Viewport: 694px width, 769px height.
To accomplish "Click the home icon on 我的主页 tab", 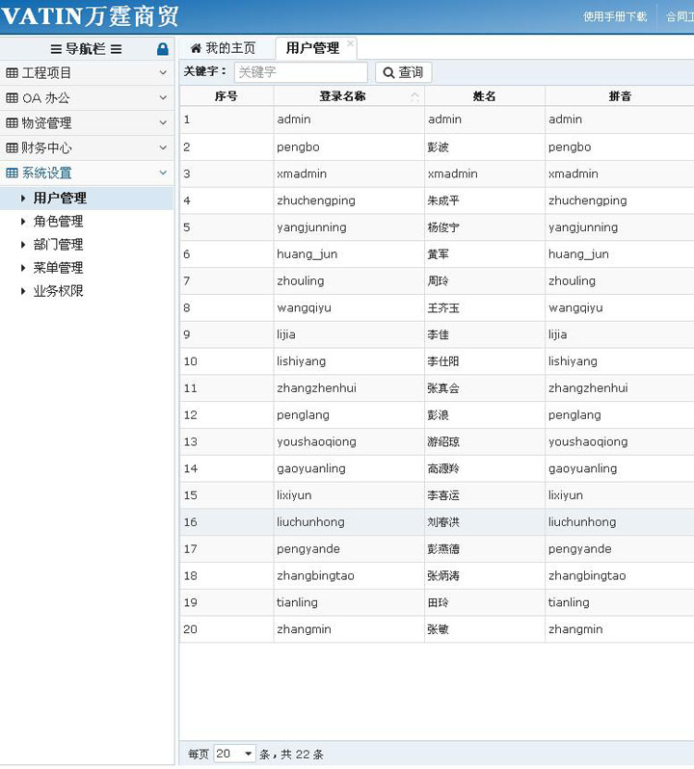I will pyautogui.click(x=196, y=48).
